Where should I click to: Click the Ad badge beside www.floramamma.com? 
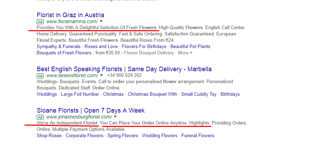coord(40,21)
